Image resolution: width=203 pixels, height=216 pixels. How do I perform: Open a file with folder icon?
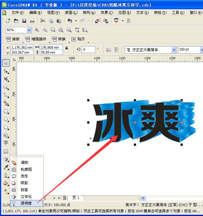(16, 21)
